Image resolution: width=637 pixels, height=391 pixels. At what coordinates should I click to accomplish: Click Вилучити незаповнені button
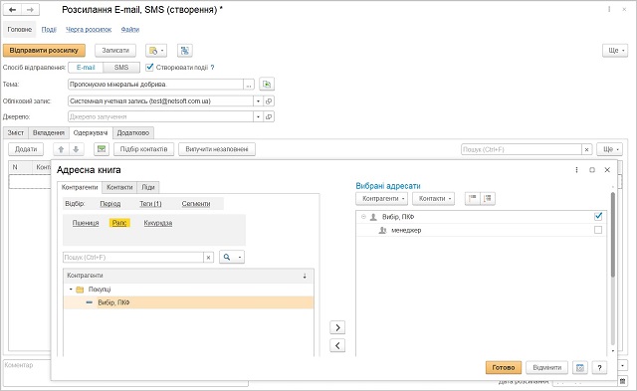217,149
